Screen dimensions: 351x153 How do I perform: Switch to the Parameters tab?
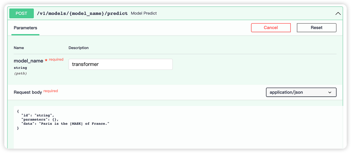tap(25, 28)
